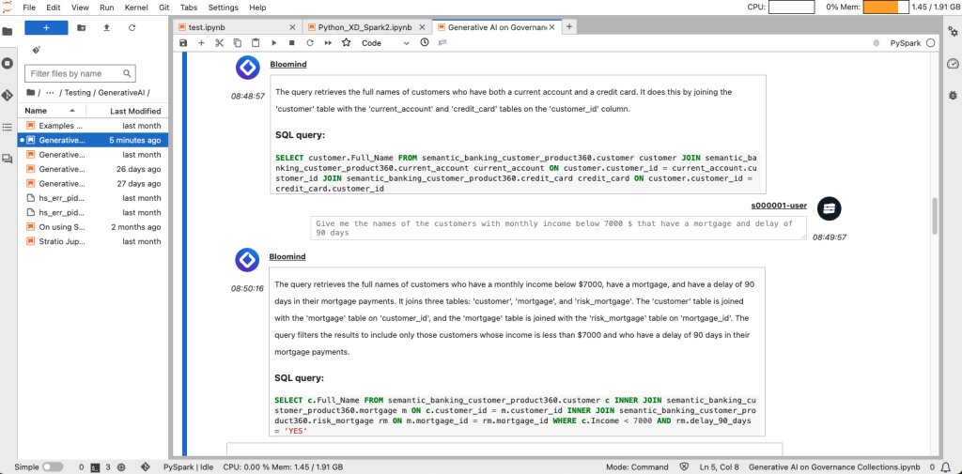Open the Code cell type dropdown

[x=383, y=43]
